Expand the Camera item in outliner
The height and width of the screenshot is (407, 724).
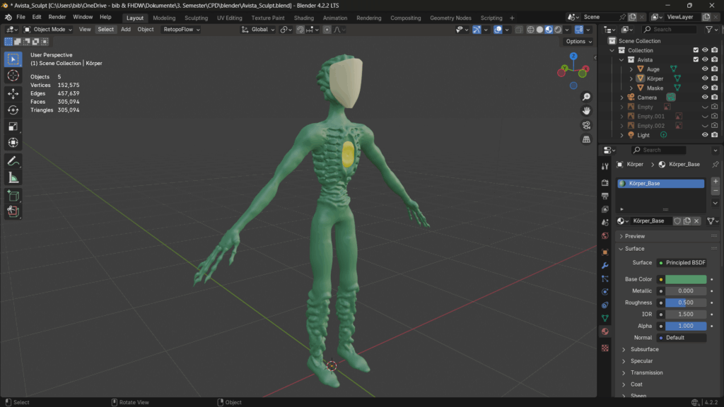click(622, 98)
